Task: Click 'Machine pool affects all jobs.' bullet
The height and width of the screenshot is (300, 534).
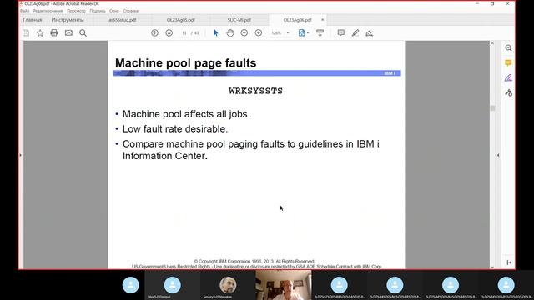Action: pos(186,114)
